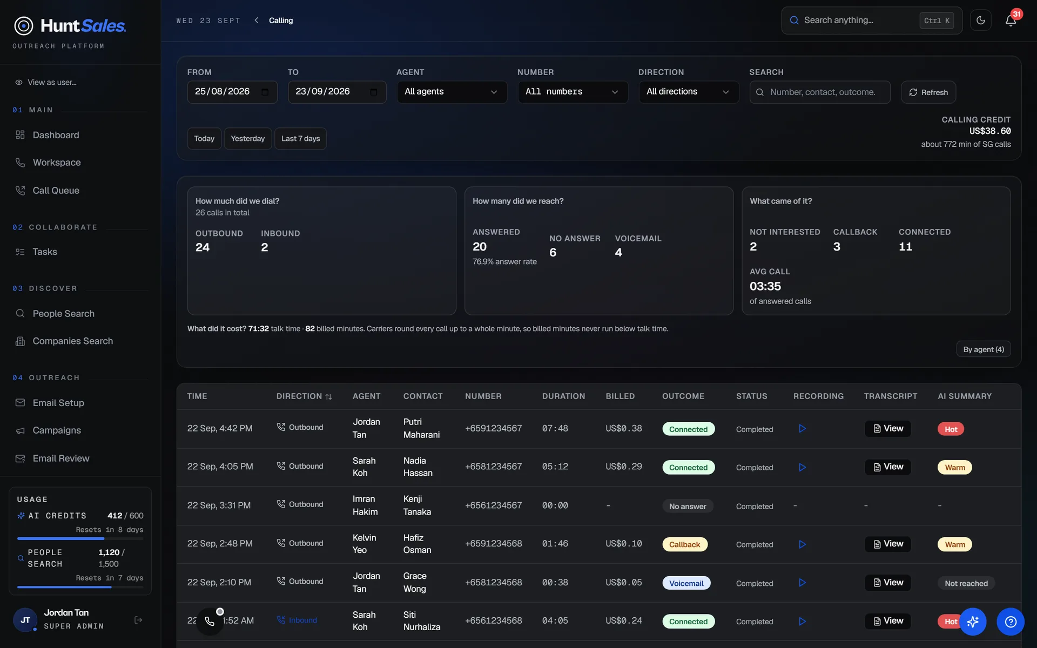1037x648 pixels.
Task: Expand the All agents dropdown
Action: tap(452, 92)
